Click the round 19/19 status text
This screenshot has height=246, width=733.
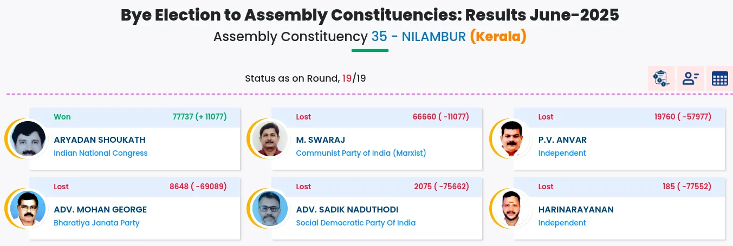click(305, 78)
